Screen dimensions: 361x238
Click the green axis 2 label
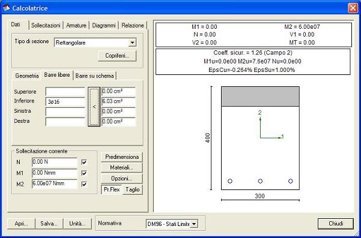259,113
